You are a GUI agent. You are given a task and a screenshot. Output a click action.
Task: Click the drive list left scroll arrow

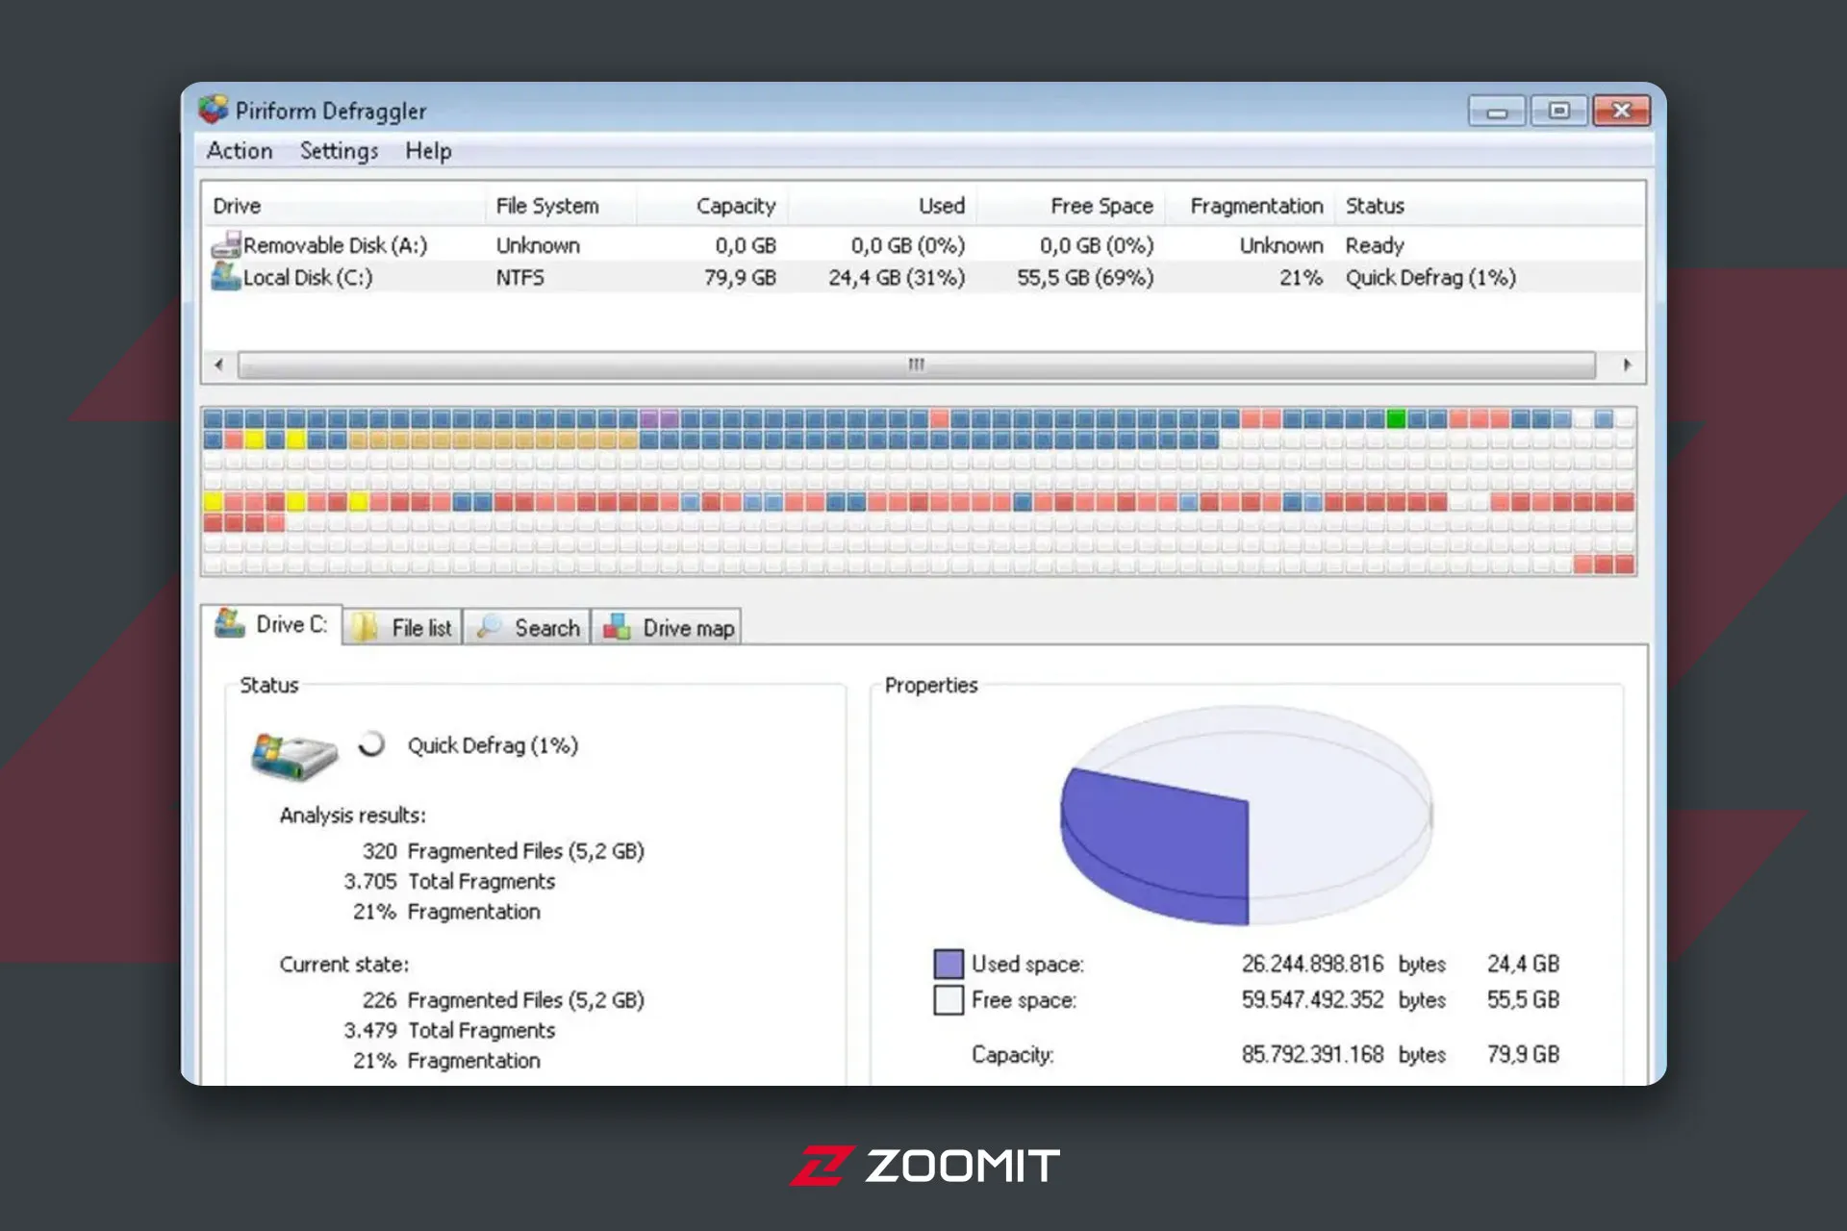tap(219, 364)
